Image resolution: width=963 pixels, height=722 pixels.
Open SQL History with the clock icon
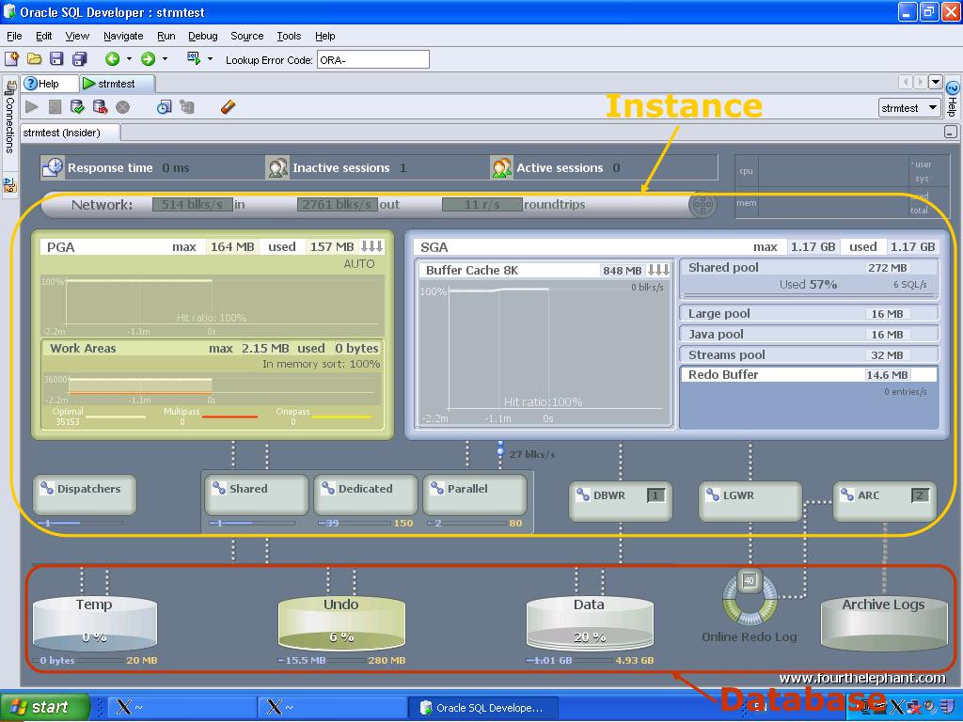(164, 107)
